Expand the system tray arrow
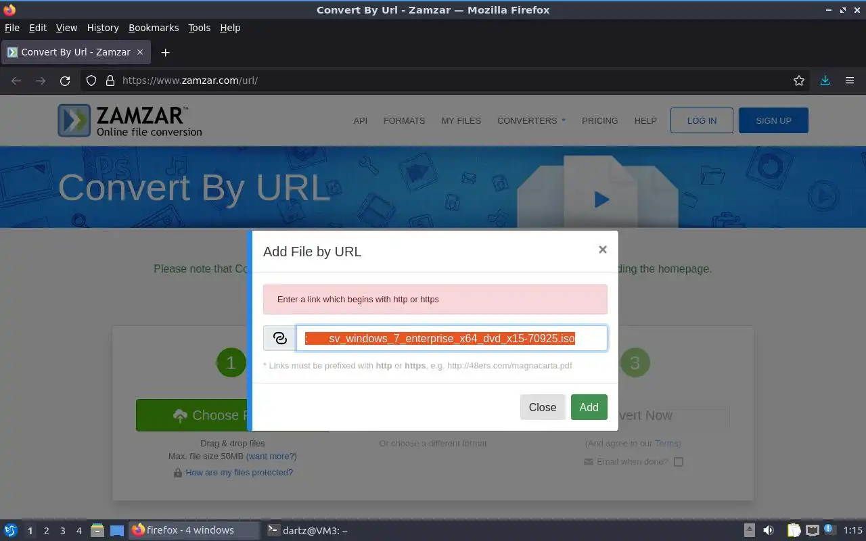 pos(750,530)
